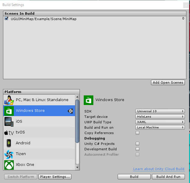Click the iOS iPad device icon
190x183 pixels.
pos(9,121)
